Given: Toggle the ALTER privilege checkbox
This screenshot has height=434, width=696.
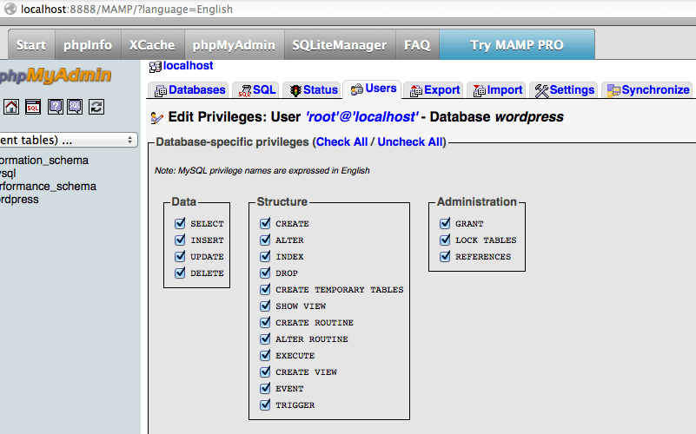Looking at the screenshot, I should [265, 240].
